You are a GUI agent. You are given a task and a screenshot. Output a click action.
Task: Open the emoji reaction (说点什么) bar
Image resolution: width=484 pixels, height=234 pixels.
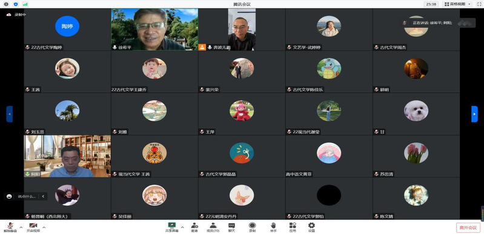(x=25, y=196)
